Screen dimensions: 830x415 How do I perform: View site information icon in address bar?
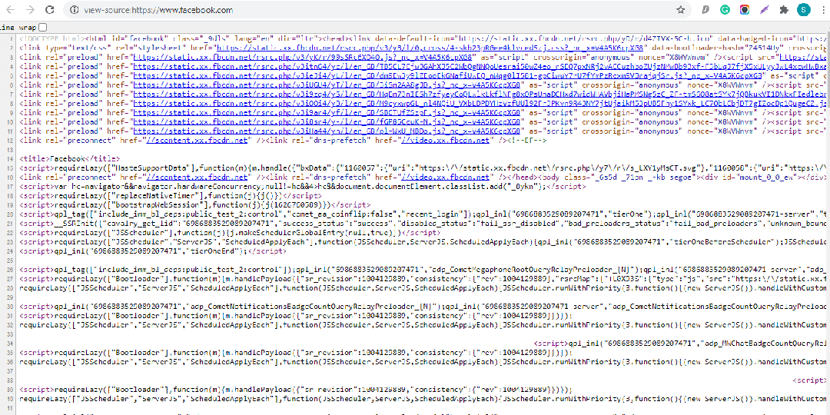coord(75,10)
